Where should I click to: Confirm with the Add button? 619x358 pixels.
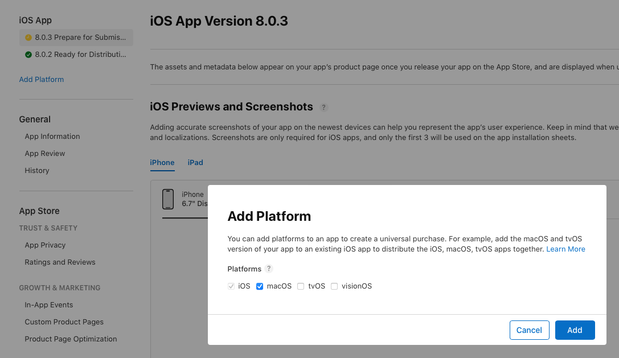pos(575,330)
